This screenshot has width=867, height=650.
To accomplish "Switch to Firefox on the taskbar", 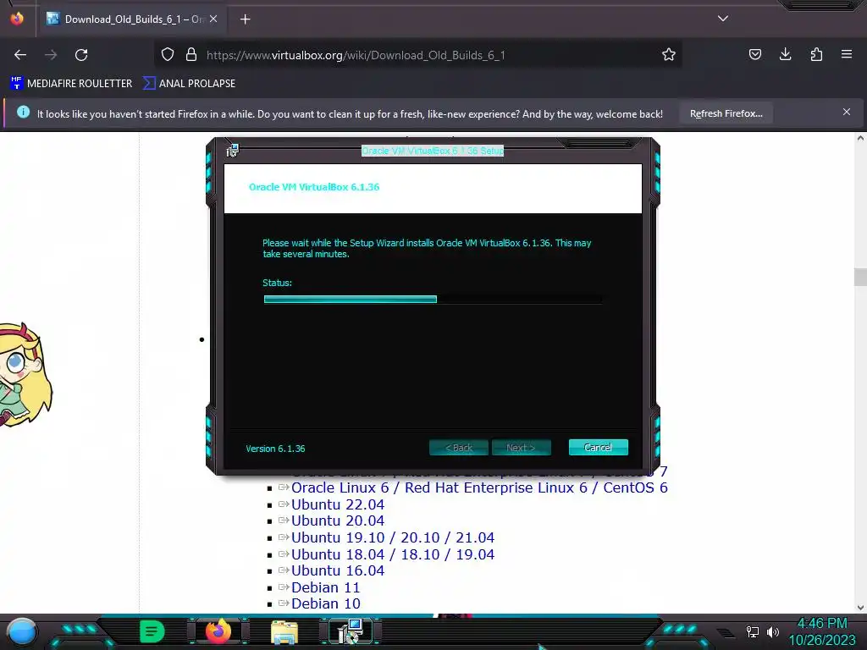I will [218, 631].
